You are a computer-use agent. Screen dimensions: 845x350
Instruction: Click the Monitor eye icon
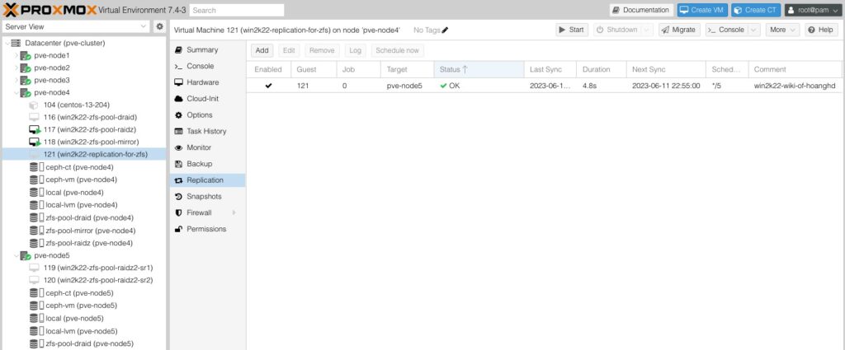click(178, 147)
